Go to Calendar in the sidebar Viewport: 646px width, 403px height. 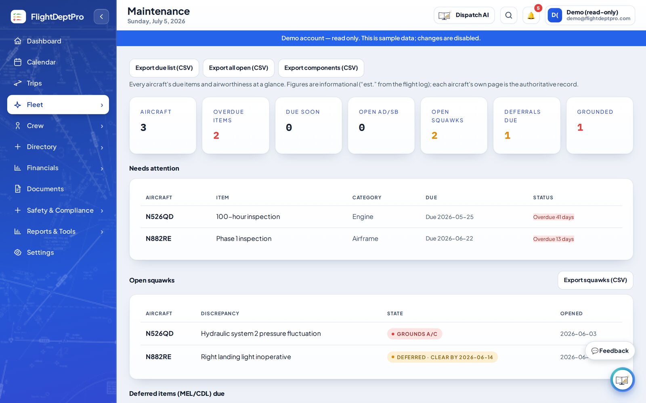(58, 62)
